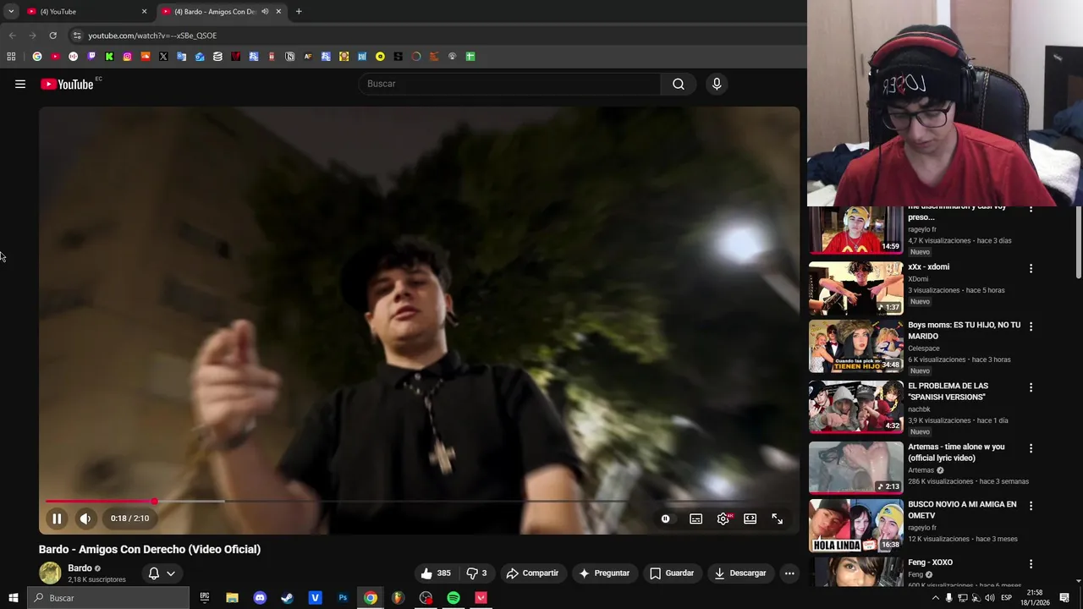Open the Kick bookmark
Screen dimensions: 1083x609
109,57
